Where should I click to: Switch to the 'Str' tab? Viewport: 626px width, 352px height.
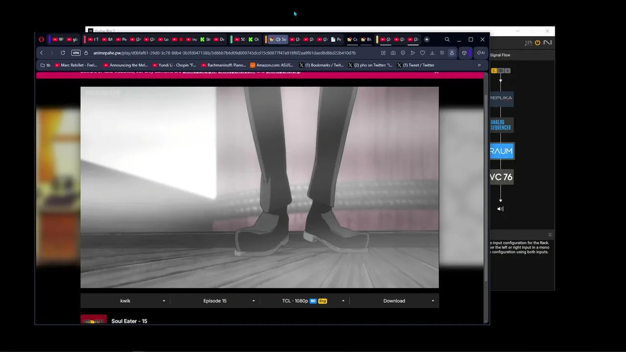click(205, 40)
